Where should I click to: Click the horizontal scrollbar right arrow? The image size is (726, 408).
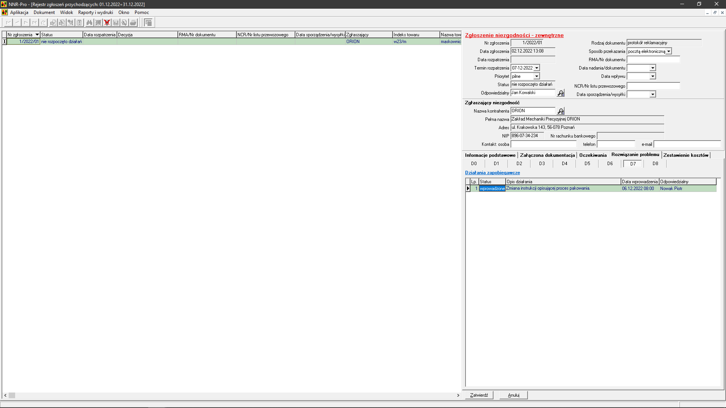point(458,395)
